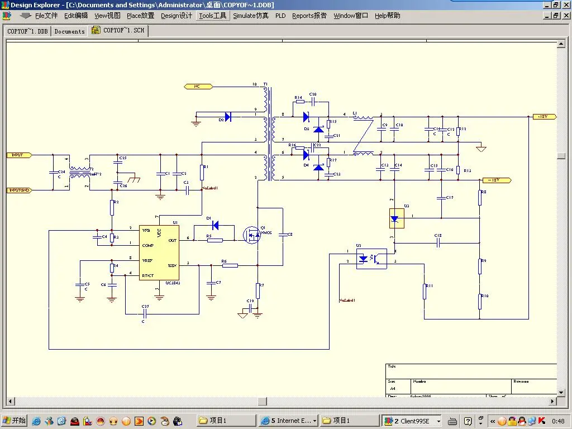Select the MOSFET transistor Q1
Viewport: 572px width, 429px height.
pos(252,235)
